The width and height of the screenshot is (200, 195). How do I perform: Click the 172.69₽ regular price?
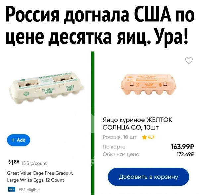[185, 154]
